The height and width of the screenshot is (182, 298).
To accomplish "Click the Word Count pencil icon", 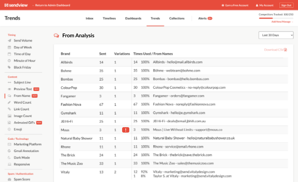I will point(9,102).
